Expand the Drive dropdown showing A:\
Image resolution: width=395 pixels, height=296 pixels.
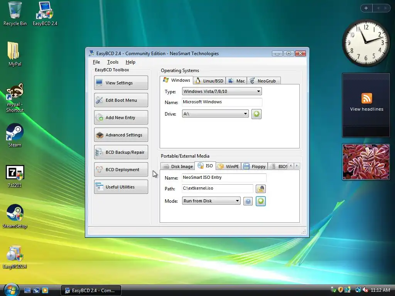coord(215,114)
